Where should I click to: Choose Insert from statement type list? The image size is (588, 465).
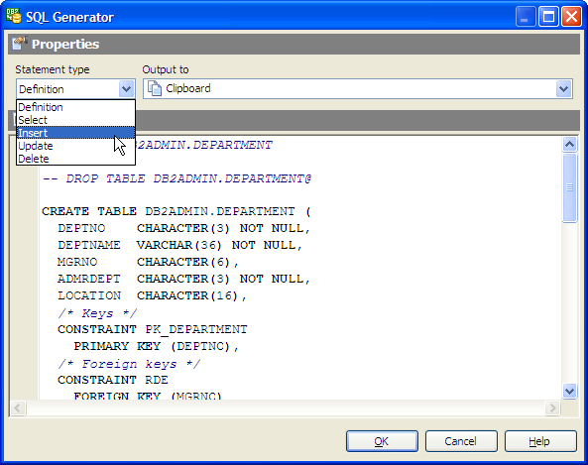tap(75, 133)
